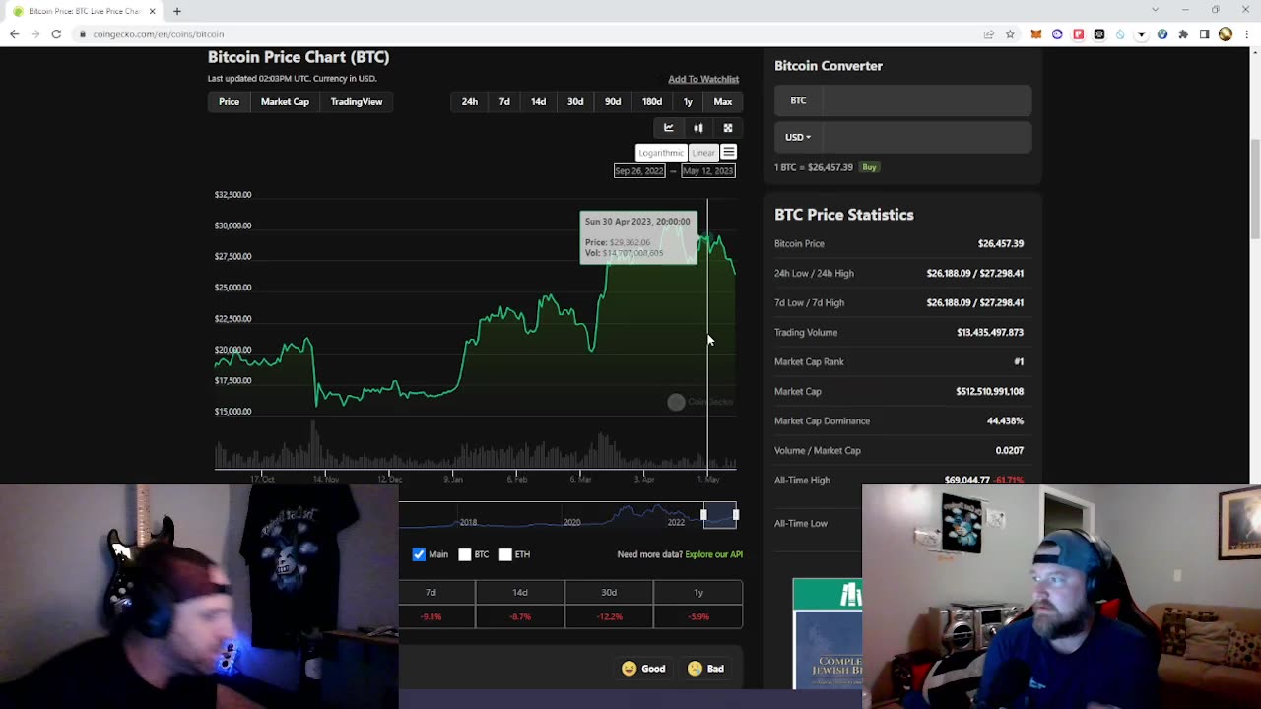Screen dimensions: 1261x709
Task: Set chart range to 30d
Action: tap(575, 101)
